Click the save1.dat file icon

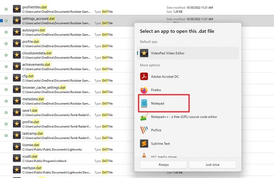[17, 112]
